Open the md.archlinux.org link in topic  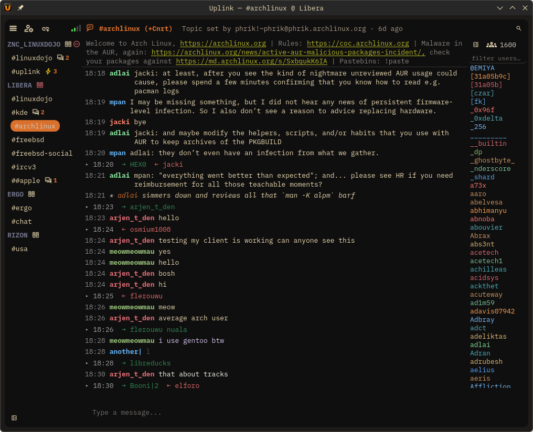251,61
